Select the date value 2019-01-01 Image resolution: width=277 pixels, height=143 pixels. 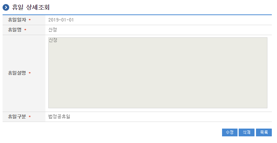tap(61, 20)
